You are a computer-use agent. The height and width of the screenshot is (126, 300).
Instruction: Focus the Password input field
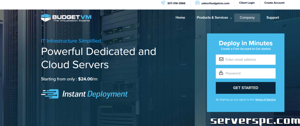click(249, 73)
